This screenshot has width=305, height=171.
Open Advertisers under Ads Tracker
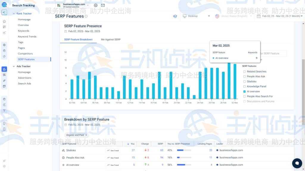tap(24, 78)
